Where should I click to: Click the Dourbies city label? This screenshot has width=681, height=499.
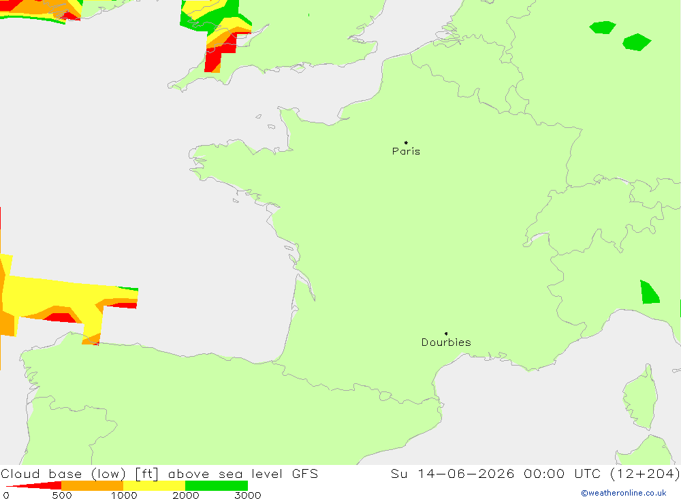pos(446,342)
